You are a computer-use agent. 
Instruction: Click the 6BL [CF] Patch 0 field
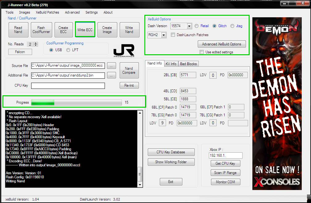click(x=188, y=107)
